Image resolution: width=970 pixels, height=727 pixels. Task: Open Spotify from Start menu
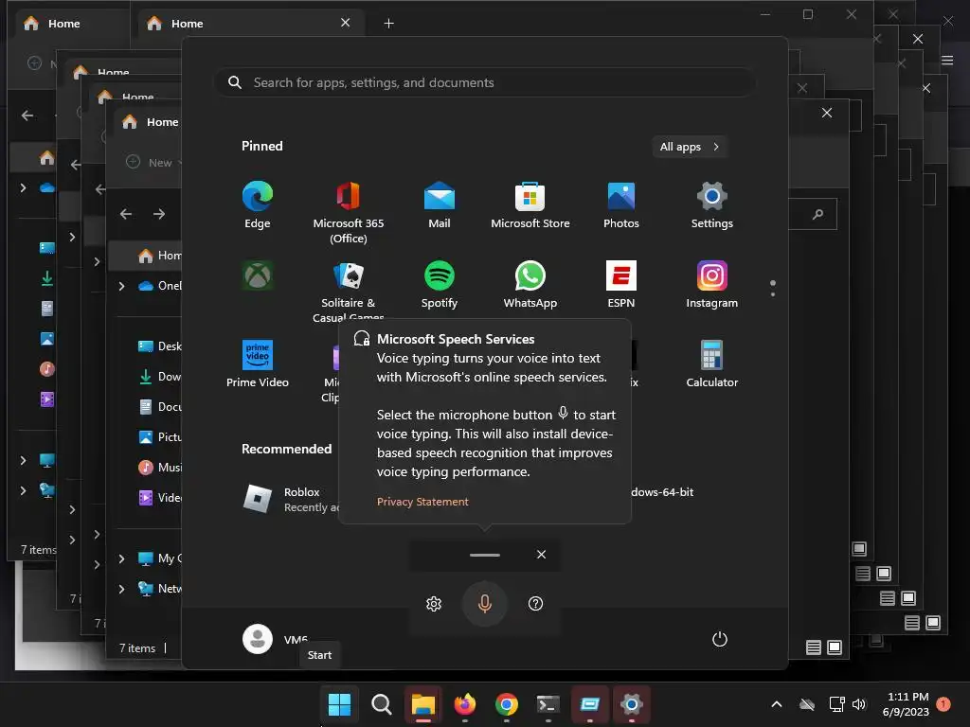(x=440, y=284)
